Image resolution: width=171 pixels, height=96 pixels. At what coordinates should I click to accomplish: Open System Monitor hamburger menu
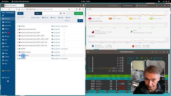[x=157, y=6]
